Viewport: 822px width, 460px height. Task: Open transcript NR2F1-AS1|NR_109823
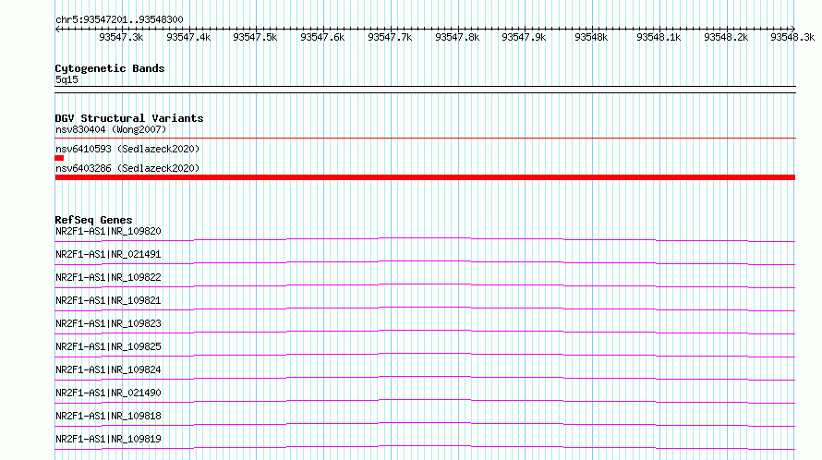tap(108, 323)
